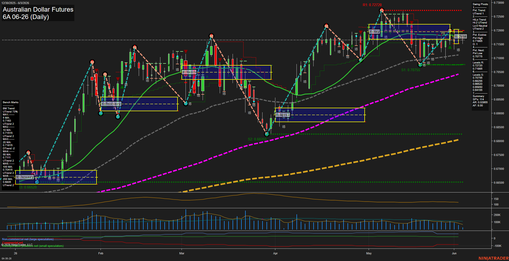
Task: Click the HiLo Trend label
Action: (x=480, y=20)
